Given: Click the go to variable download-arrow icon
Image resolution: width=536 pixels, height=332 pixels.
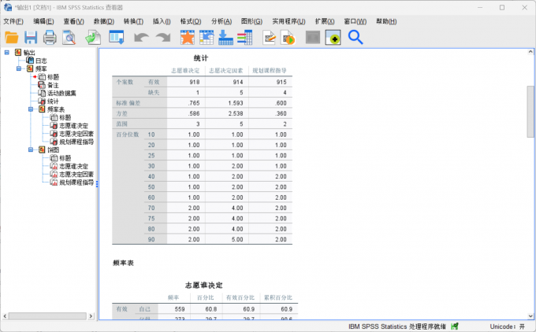Looking at the screenshot, I should click(225, 37).
